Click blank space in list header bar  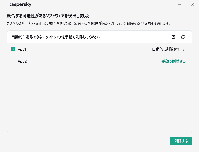pyautogui.click(x=134, y=37)
